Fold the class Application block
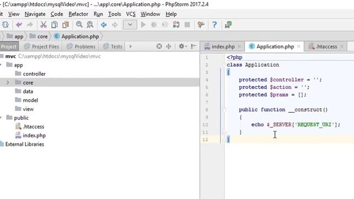Image resolution: width=354 pixels, height=199 pixels. pos(224,65)
